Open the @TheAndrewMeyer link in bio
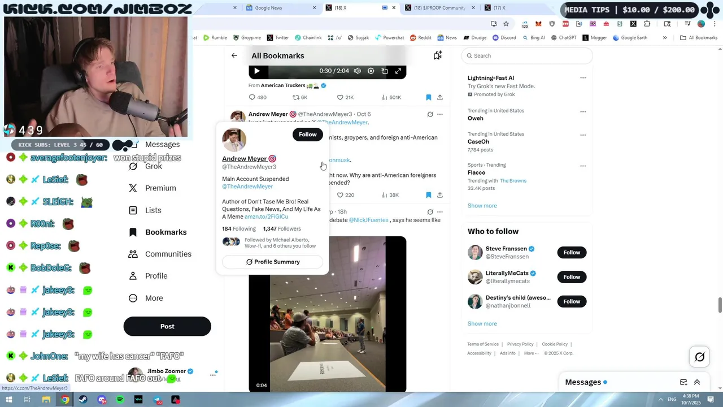This screenshot has width=723, height=407. [247, 187]
